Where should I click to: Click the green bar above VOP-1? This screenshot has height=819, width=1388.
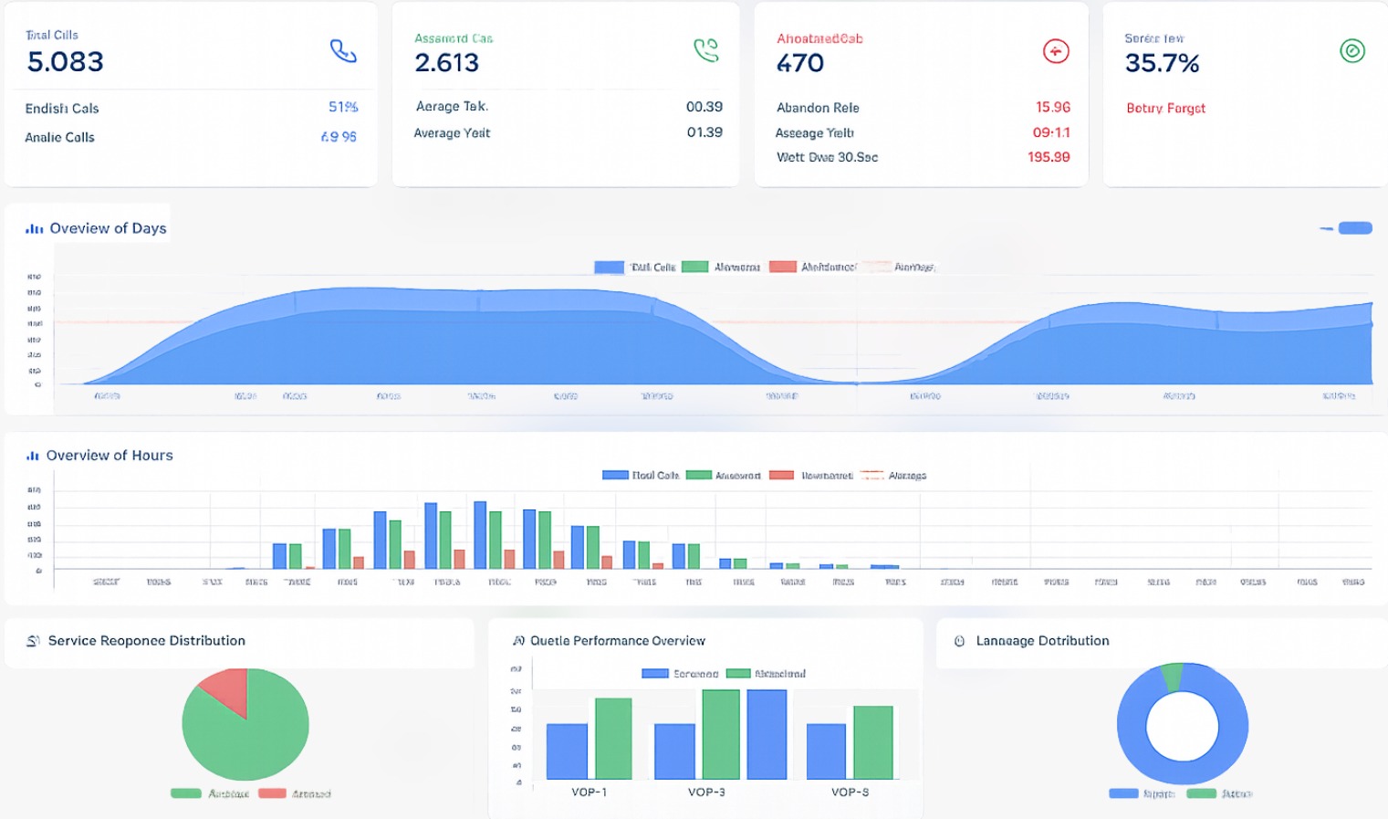[613, 738]
